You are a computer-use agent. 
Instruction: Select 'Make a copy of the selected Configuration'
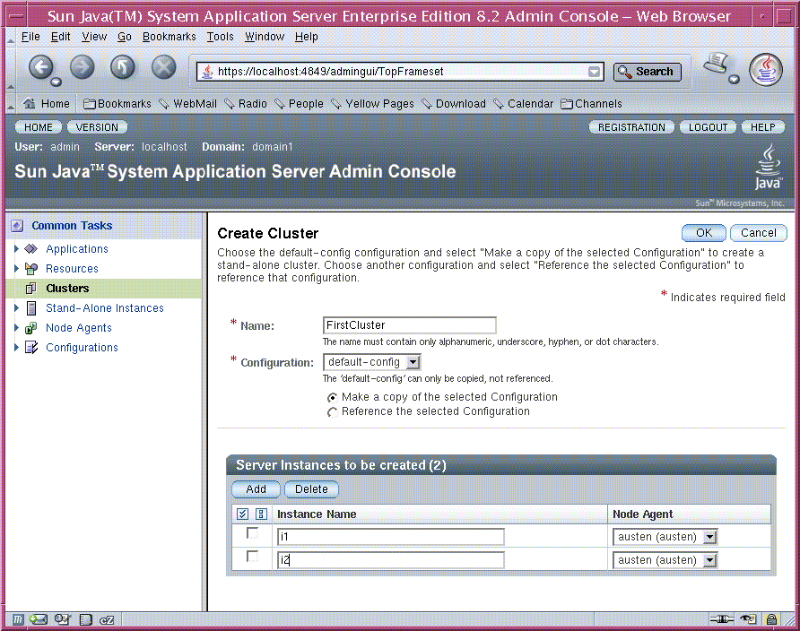[x=332, y=398]
